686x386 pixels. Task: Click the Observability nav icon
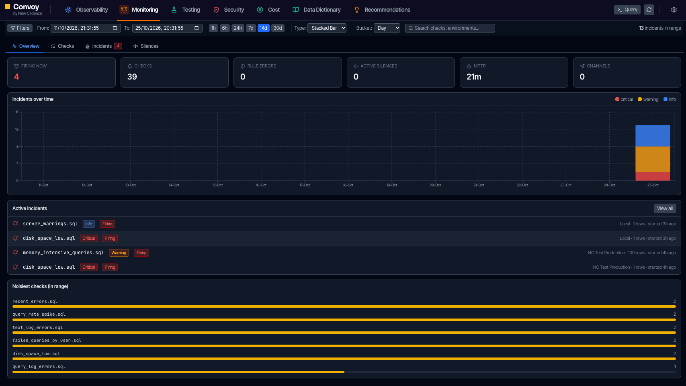coord(68,10)
